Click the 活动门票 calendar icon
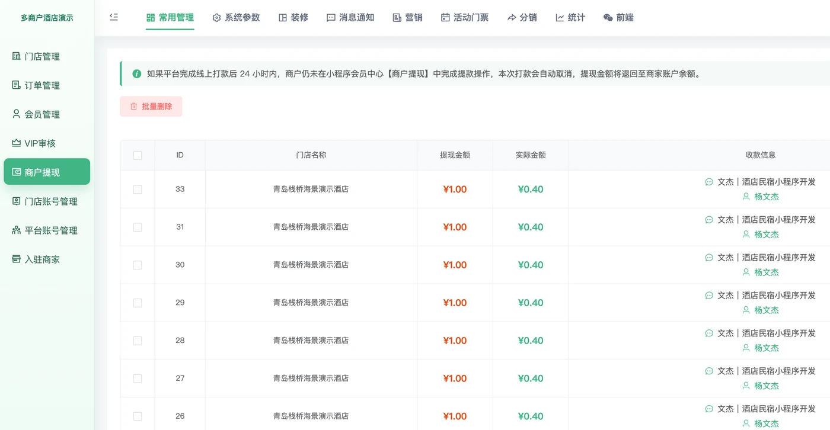 445,18
